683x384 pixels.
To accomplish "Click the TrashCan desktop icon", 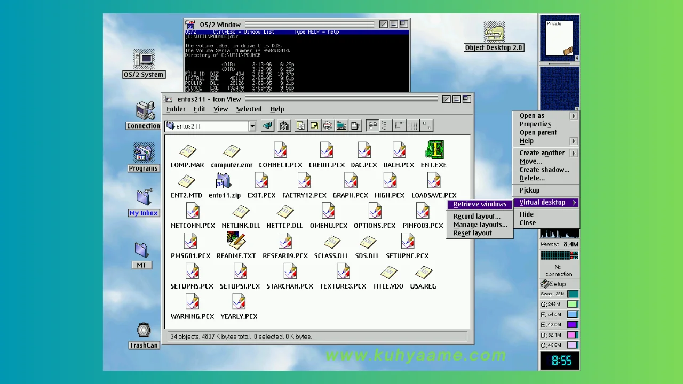I will point(144,331).
